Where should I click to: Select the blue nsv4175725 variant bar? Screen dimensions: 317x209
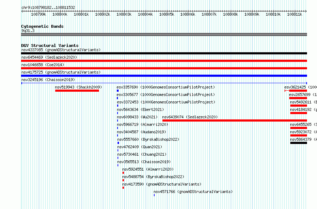(164, 76)
